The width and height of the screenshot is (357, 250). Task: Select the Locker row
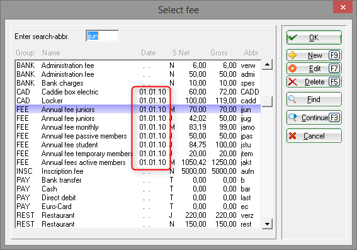[x=138, y=101]
